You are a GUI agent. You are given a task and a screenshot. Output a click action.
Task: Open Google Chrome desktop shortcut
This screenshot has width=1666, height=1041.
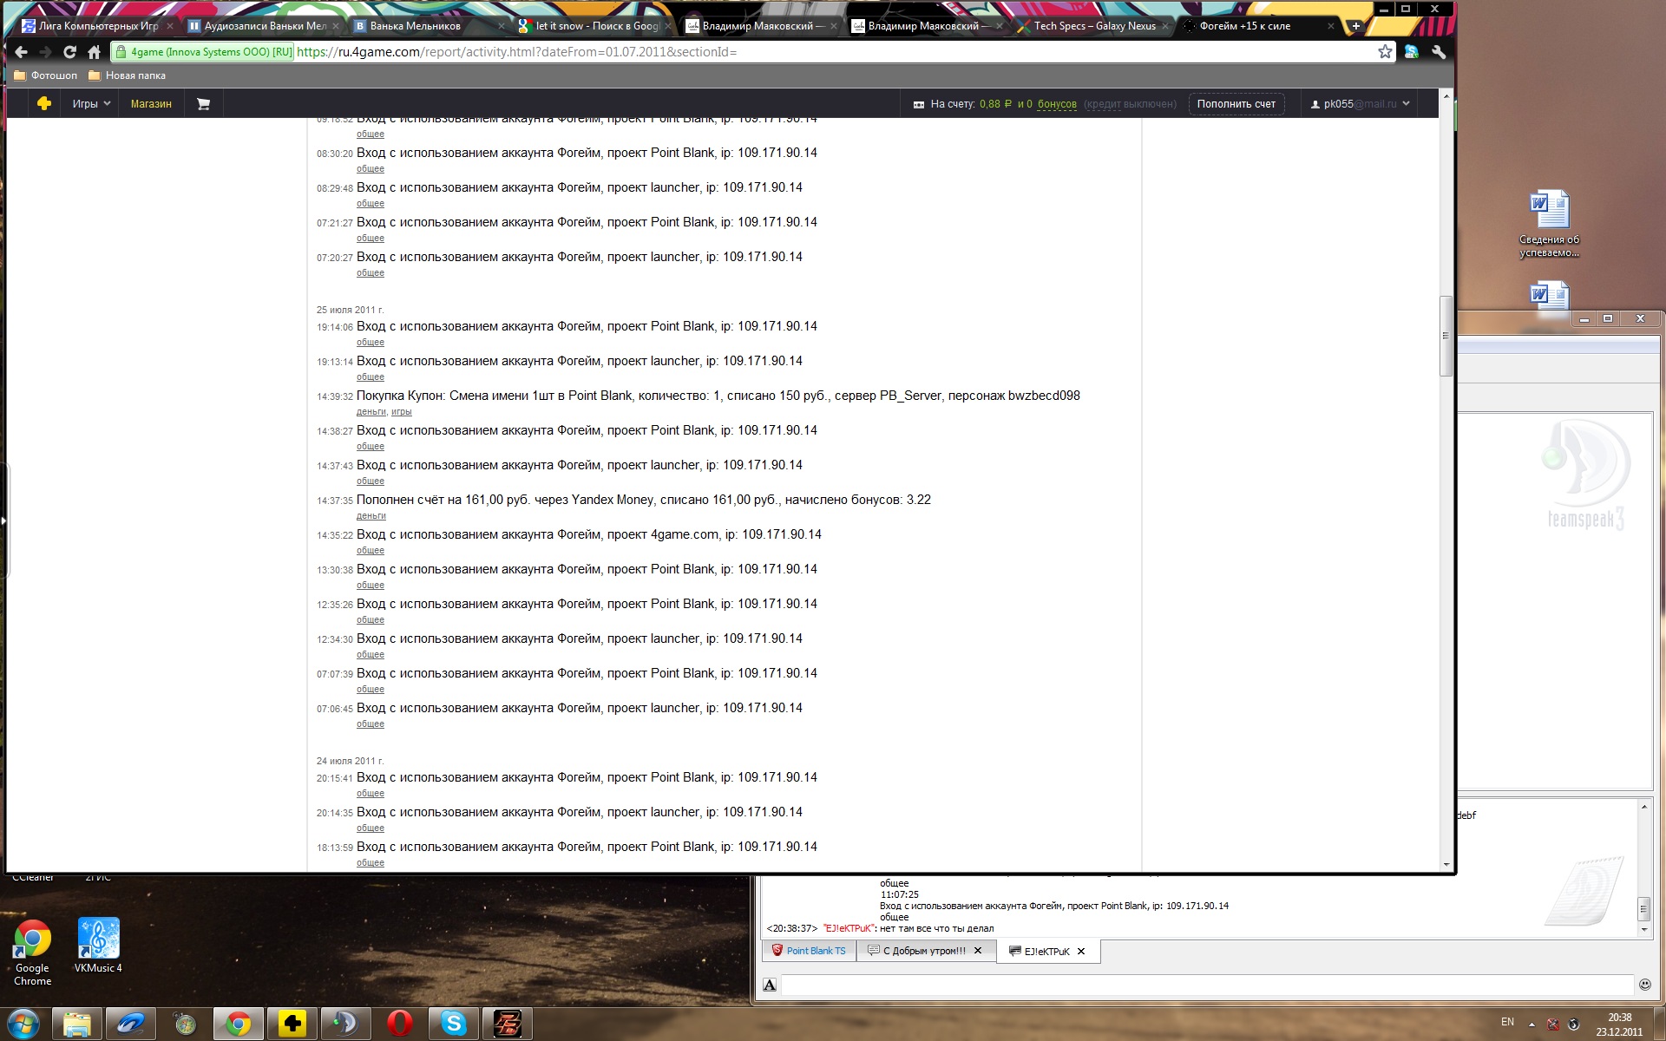click(32, 952)
